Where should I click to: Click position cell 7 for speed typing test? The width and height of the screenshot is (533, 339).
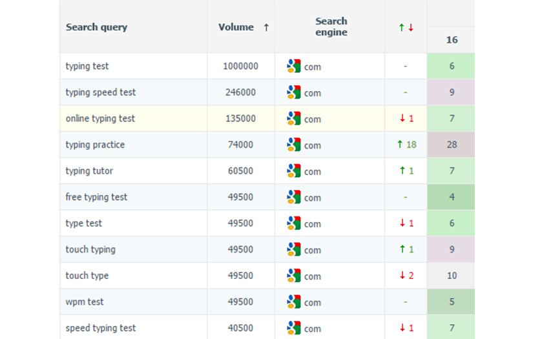click(x=451, y=327)
